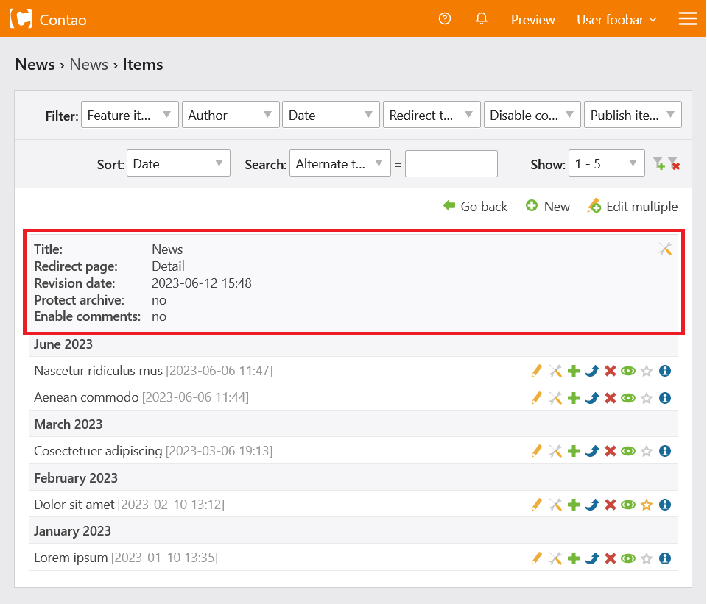
Task: Go to second News breadcrumb
Action: (x=89, y=65)
